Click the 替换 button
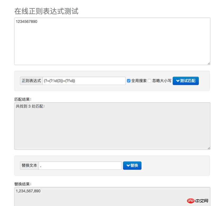This screenshot has height=206, width=211. point(132,165)
